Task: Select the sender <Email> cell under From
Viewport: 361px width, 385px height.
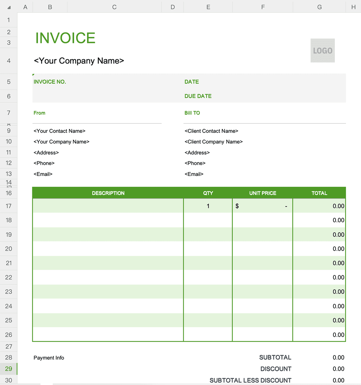Action: [x=43, y=174]
